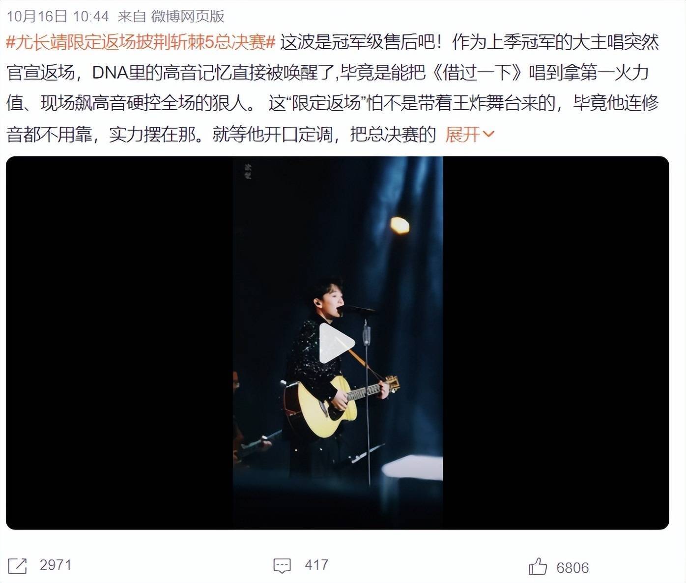
Task: Click the repost share icon
Action: [17, 566]
